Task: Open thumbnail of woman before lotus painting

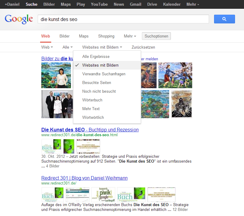Action: [x=56, y=75]
